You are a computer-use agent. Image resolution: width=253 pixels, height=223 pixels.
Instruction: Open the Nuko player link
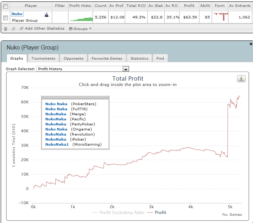pos(17,14)
